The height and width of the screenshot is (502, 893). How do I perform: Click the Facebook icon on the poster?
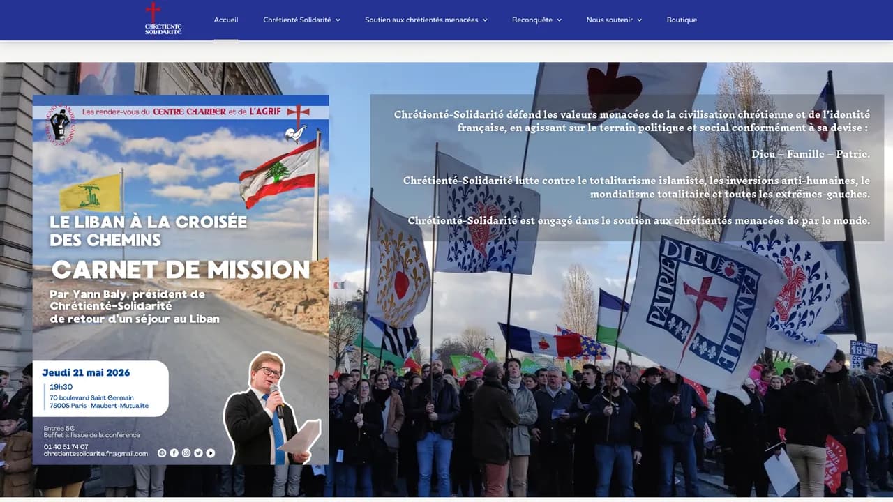[174, 453]
